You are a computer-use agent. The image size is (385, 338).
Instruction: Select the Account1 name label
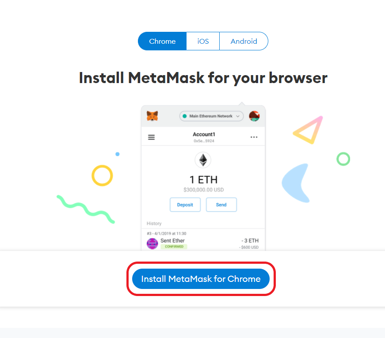[204, 134]
